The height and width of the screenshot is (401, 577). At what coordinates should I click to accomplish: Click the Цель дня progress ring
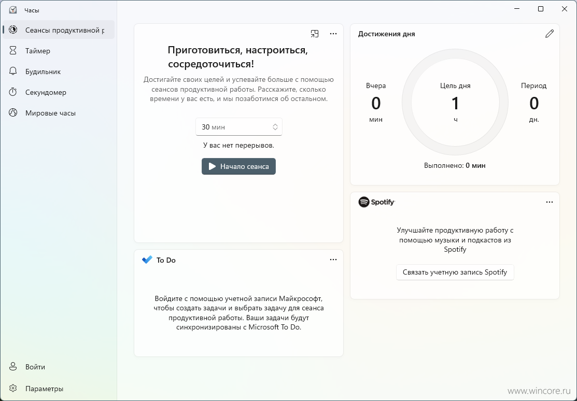click(x=455, y=102)
